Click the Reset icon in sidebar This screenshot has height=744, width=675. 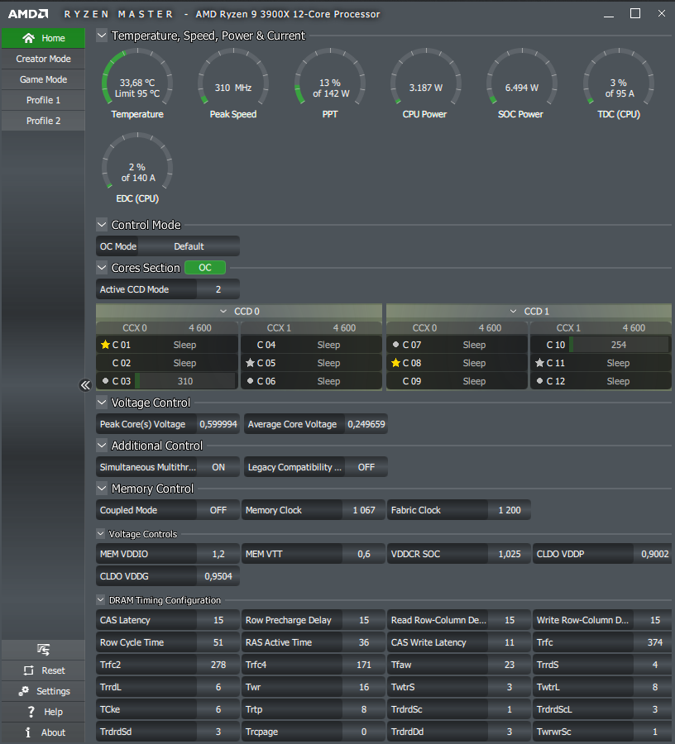29,670
